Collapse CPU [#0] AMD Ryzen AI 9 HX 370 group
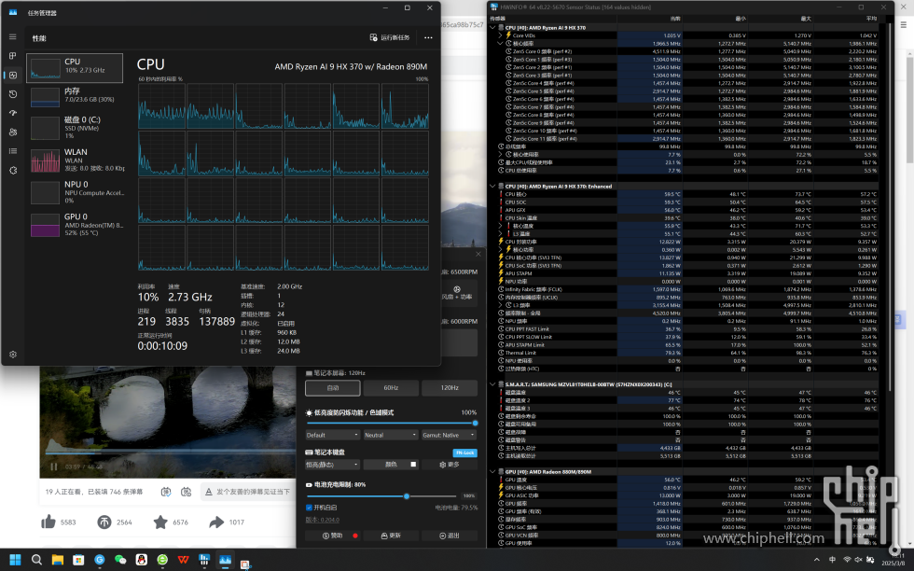Screen dimensions: 914x571 point(493,27)
